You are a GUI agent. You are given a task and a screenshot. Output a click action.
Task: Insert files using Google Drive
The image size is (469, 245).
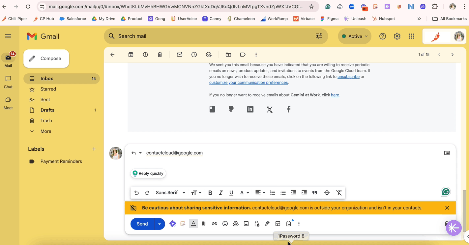click(x=236, y=224)
